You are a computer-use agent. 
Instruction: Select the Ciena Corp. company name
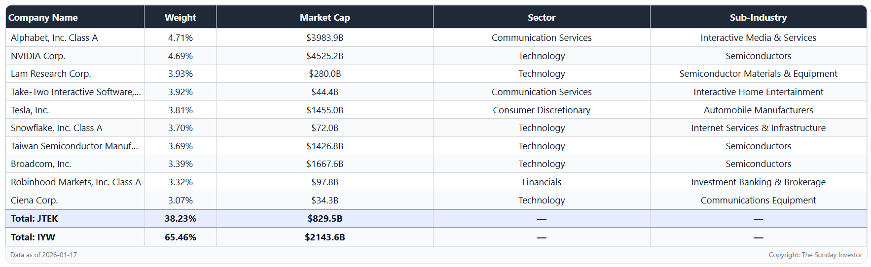(35, 200)
